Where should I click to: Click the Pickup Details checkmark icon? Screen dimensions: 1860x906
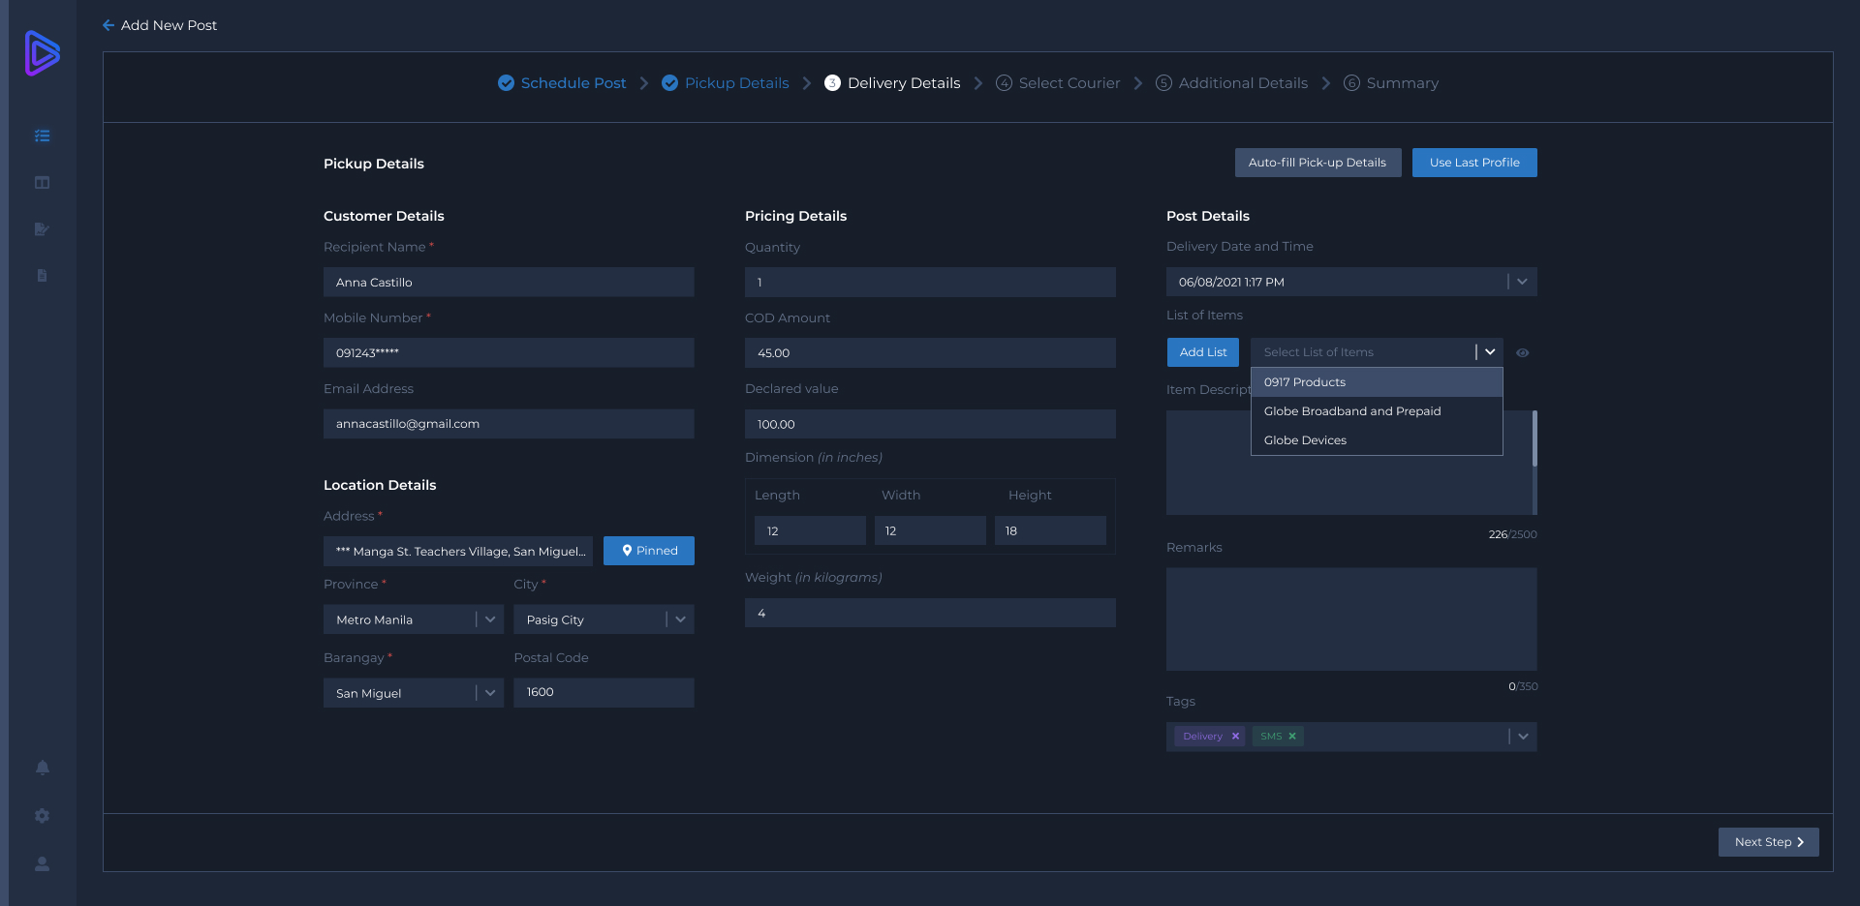coord(669,83)
